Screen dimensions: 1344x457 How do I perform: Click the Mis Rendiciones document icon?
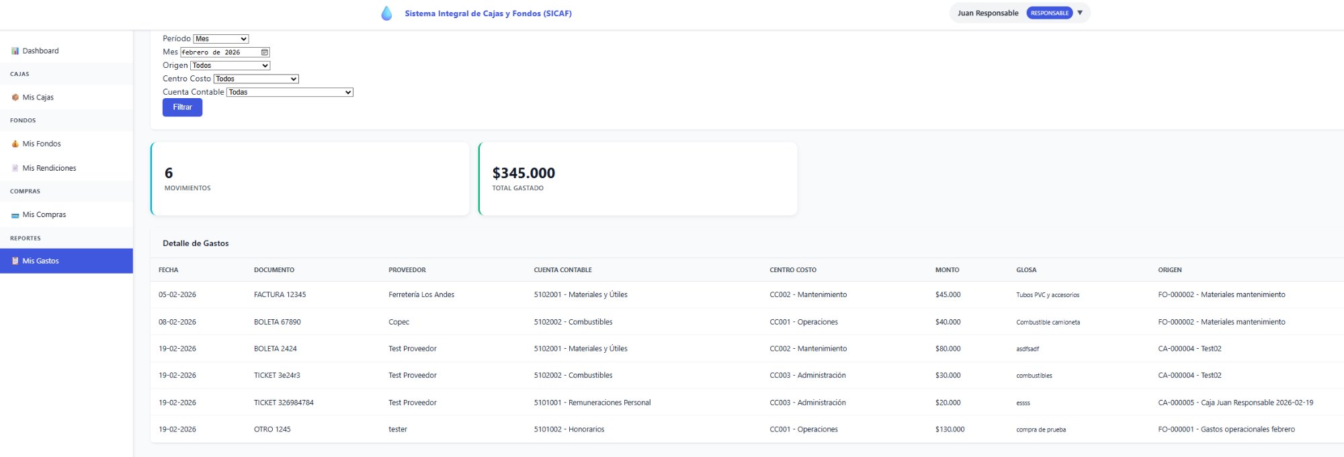15,168
